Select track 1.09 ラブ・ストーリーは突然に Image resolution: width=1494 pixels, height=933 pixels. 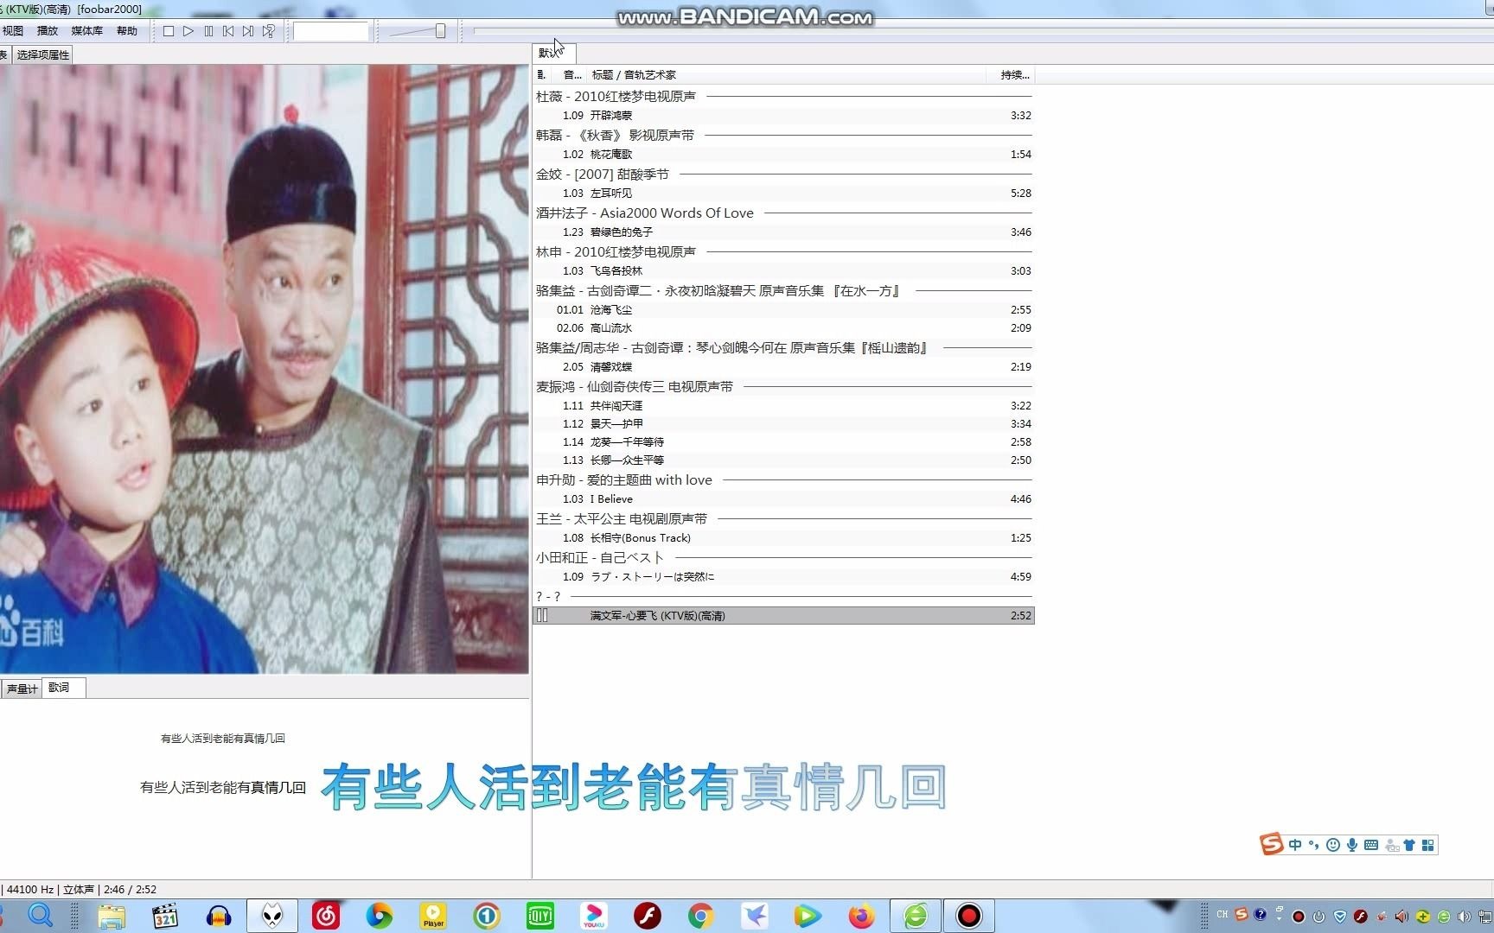[783, 576]
